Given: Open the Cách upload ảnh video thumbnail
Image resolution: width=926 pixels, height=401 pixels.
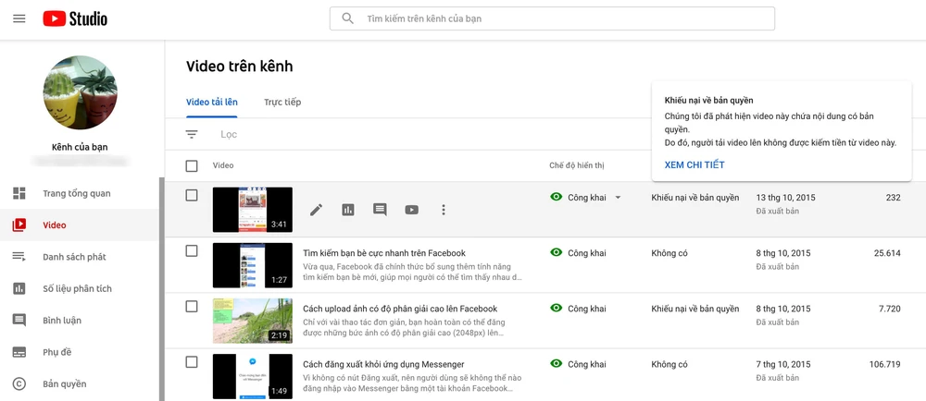Looking at the screenshot, I should [252, 321].
